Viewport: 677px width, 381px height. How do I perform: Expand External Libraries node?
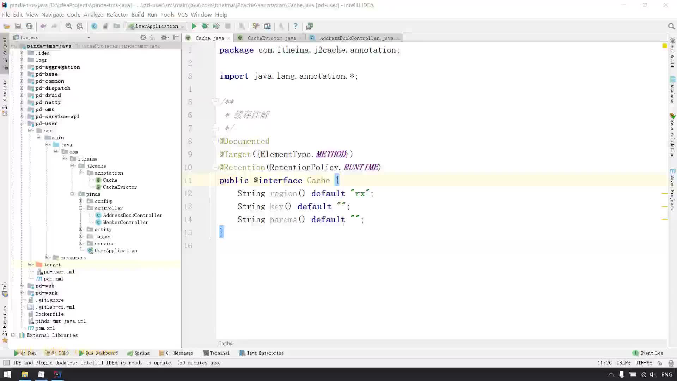(13, 335)
